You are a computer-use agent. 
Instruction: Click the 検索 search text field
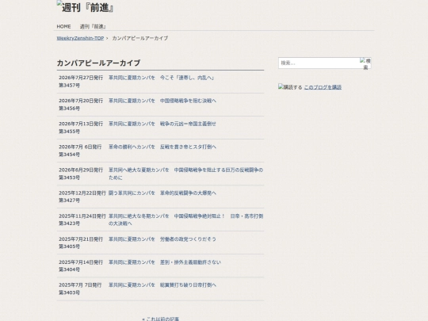click(x=319, y=63)
